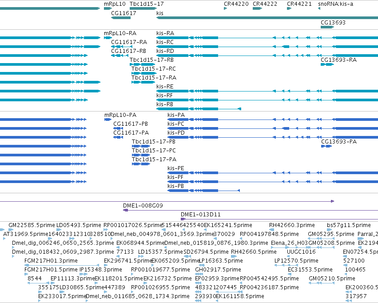Select the kis-PA protein label
Viewport: 378px width, 303px height.
coord(176,115)
